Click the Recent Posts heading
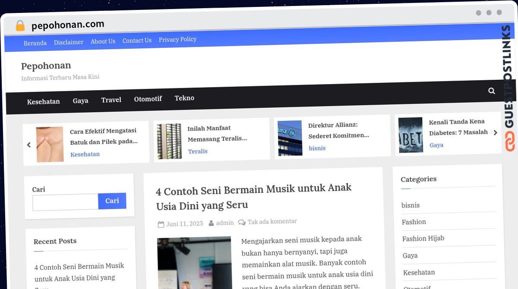Image resolution: width=518 pixels, height=289 pixels. click(x=55, y=241)
